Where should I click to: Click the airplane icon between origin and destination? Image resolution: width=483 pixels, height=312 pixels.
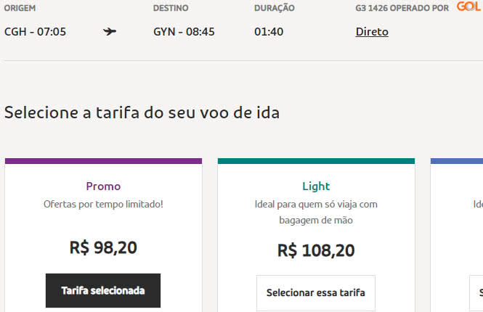(x=110, y=32)
